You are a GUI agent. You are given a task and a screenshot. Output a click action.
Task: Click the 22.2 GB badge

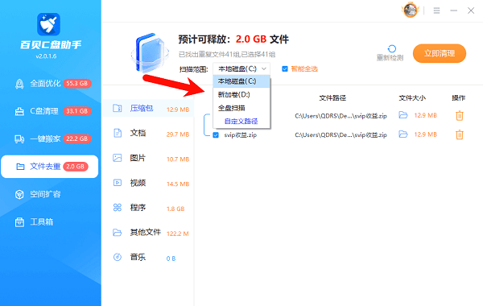pyautogui.click(x=77, y=139)
